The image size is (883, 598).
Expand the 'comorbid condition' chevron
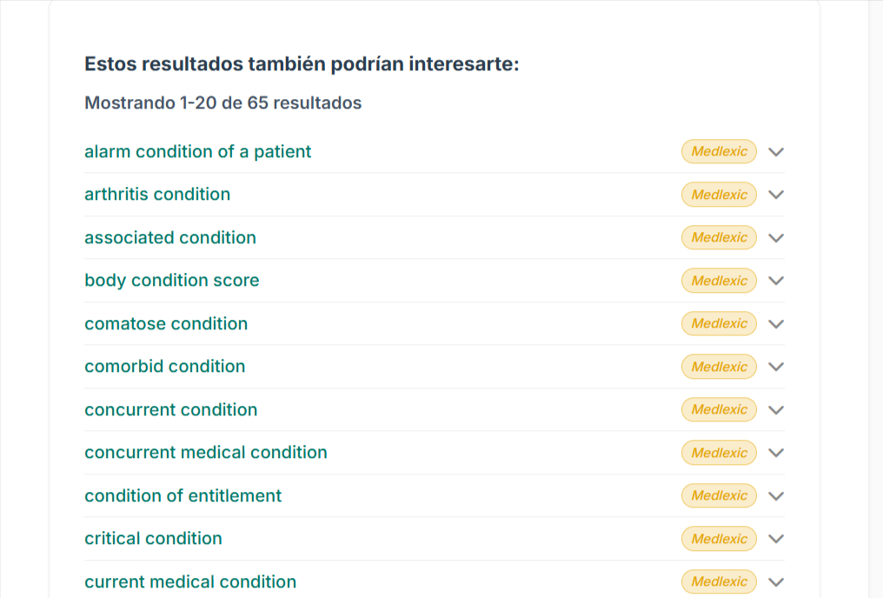[776, 367]
